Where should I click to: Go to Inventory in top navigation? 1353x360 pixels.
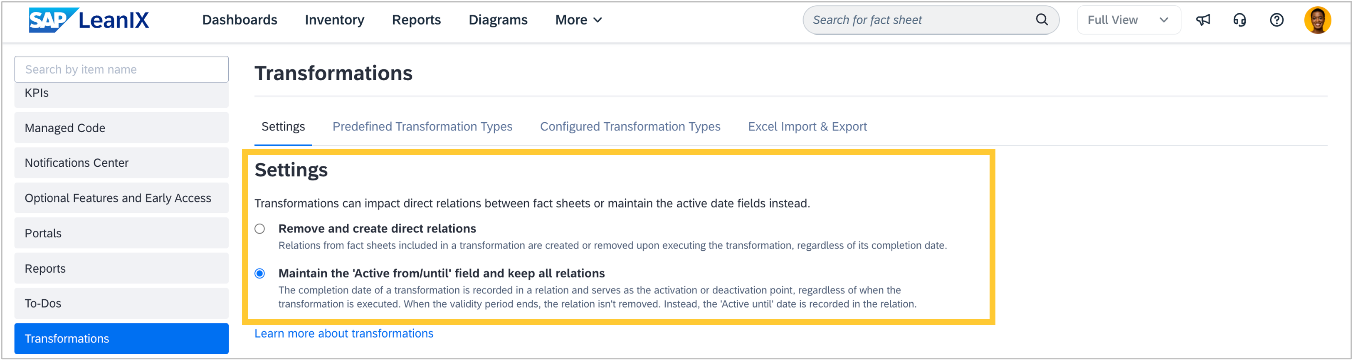(334, 20)
